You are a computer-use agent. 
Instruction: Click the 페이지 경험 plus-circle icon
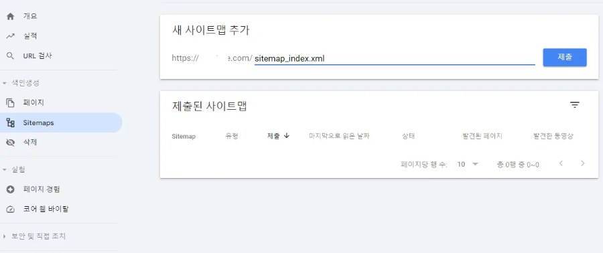[10, 189]
